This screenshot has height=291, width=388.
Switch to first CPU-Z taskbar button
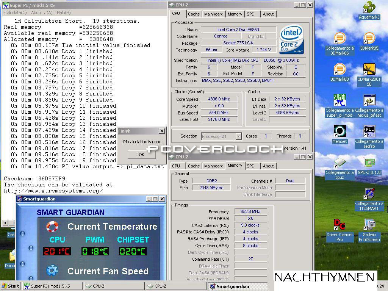[114, 286]
